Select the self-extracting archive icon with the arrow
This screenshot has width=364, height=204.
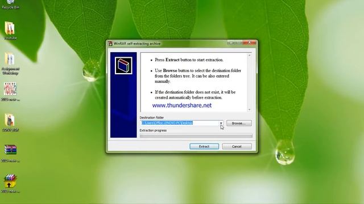[10, 184]
